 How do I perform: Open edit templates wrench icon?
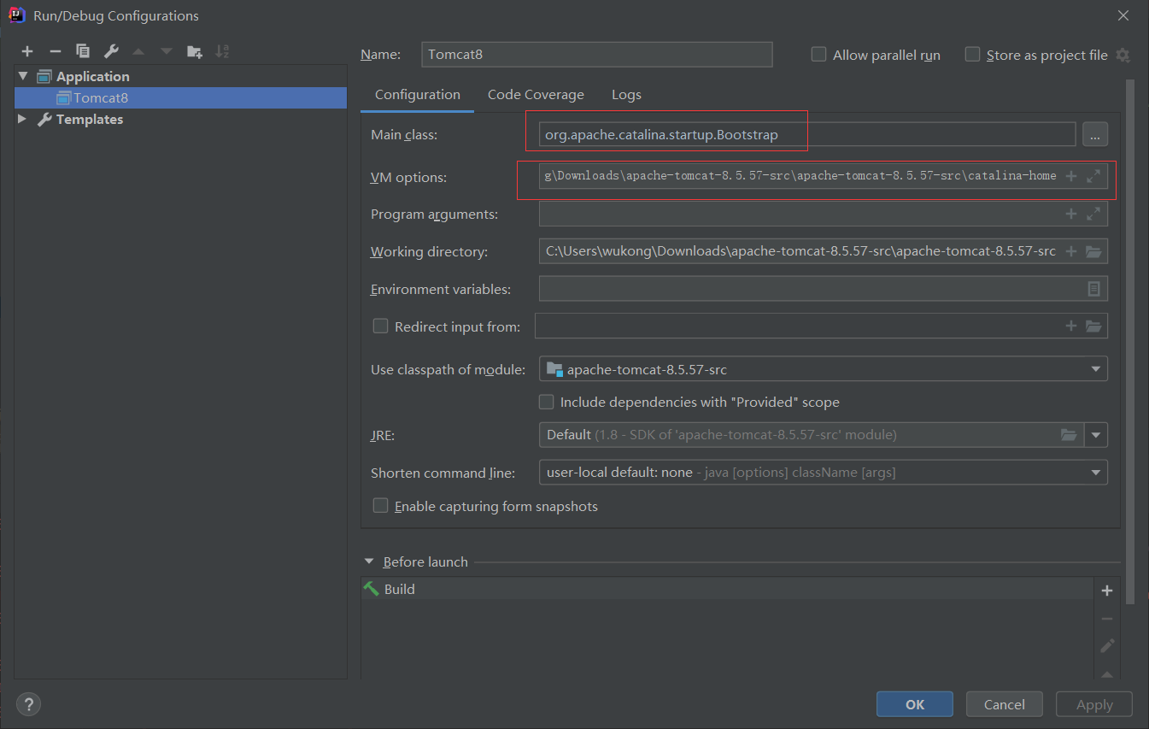(111, 51)
